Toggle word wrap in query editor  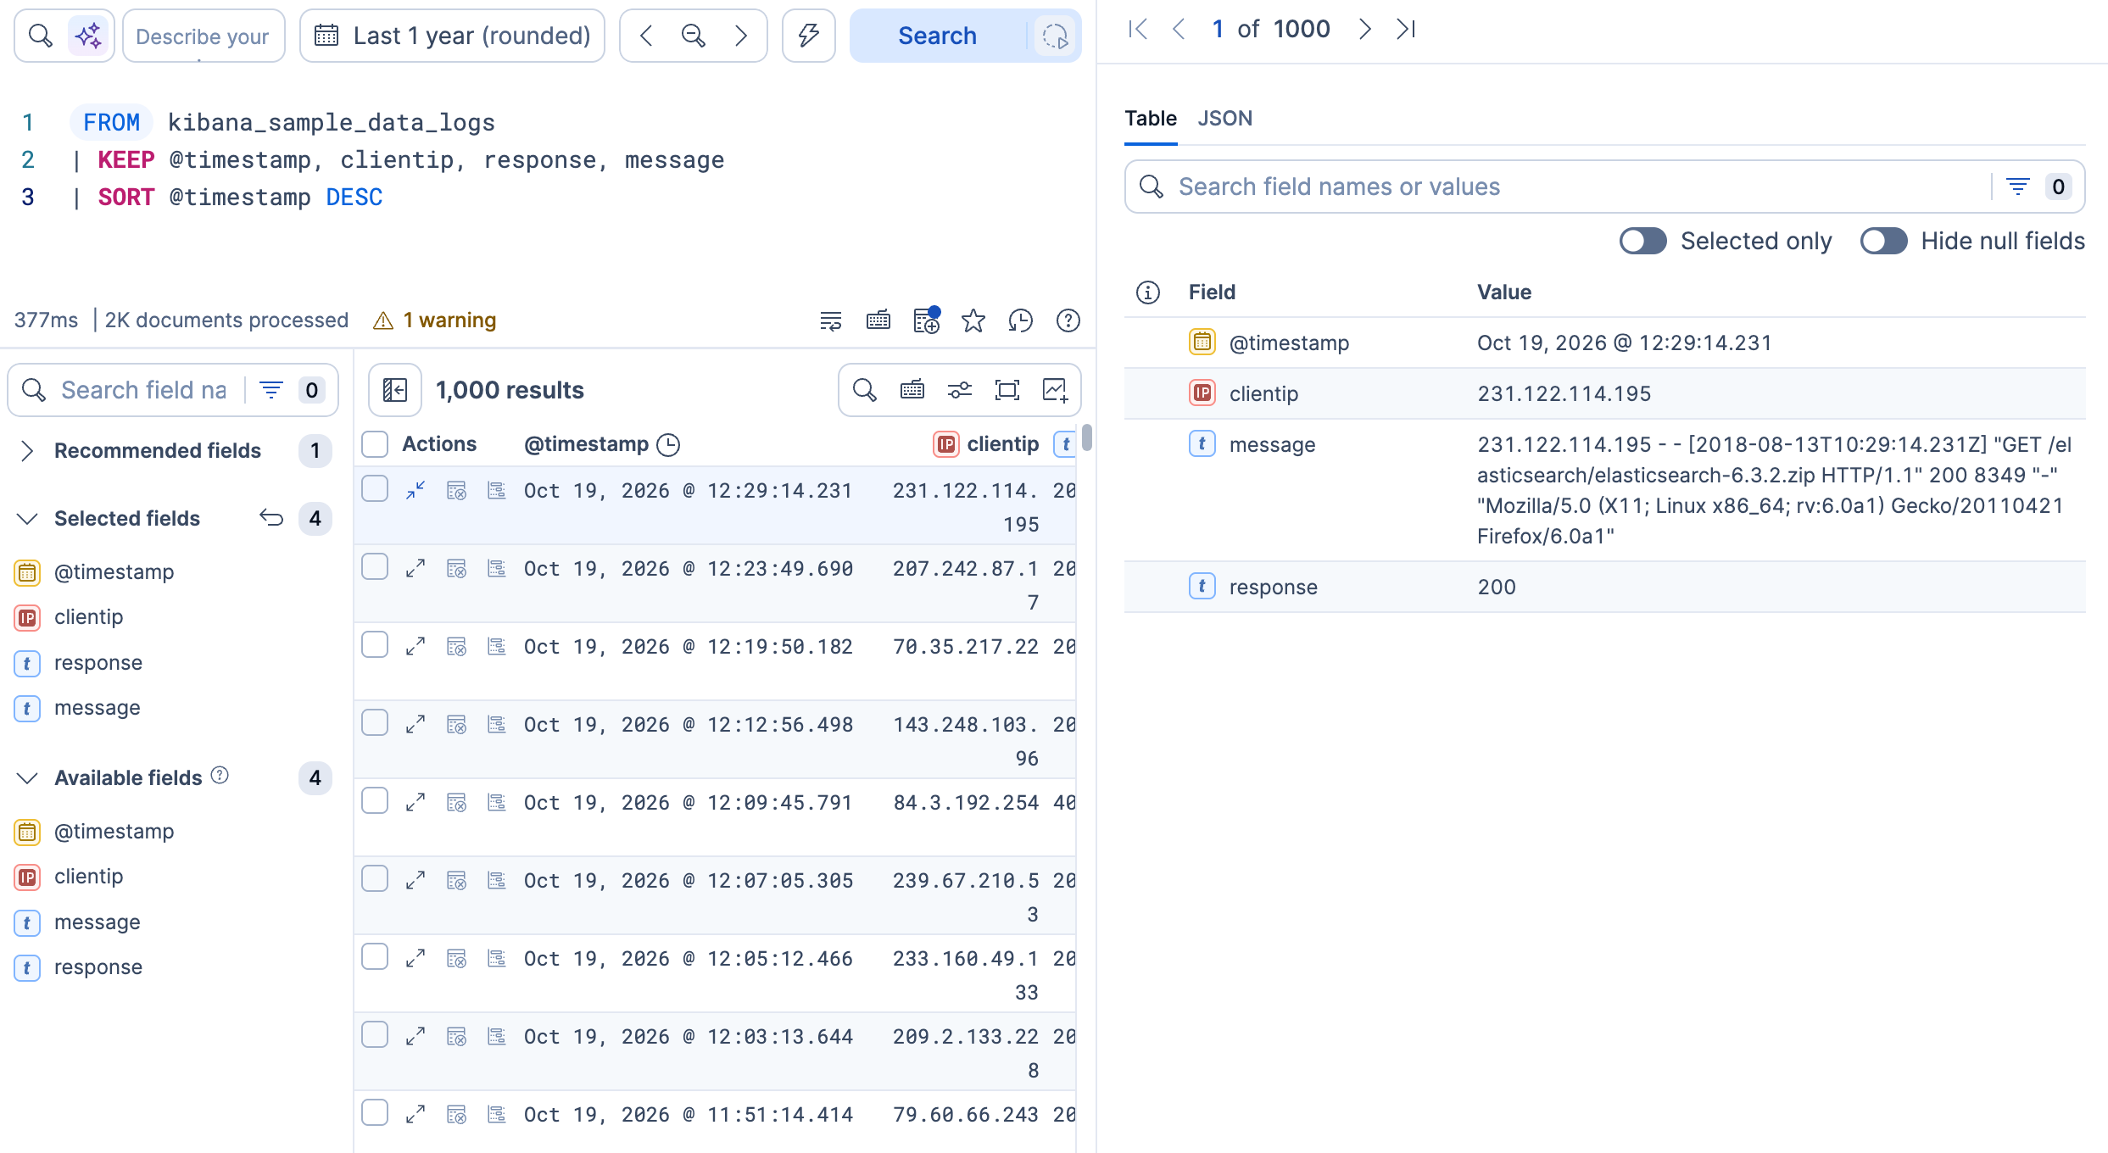(x=831, y=320)
